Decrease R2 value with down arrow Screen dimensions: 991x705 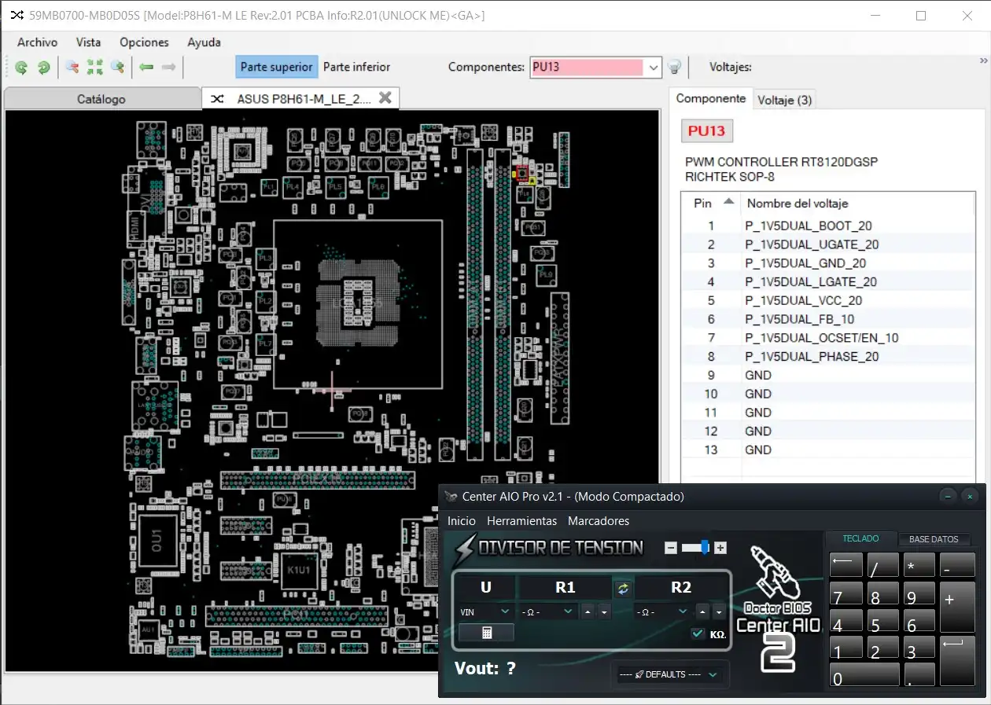[x=720, y=611]
